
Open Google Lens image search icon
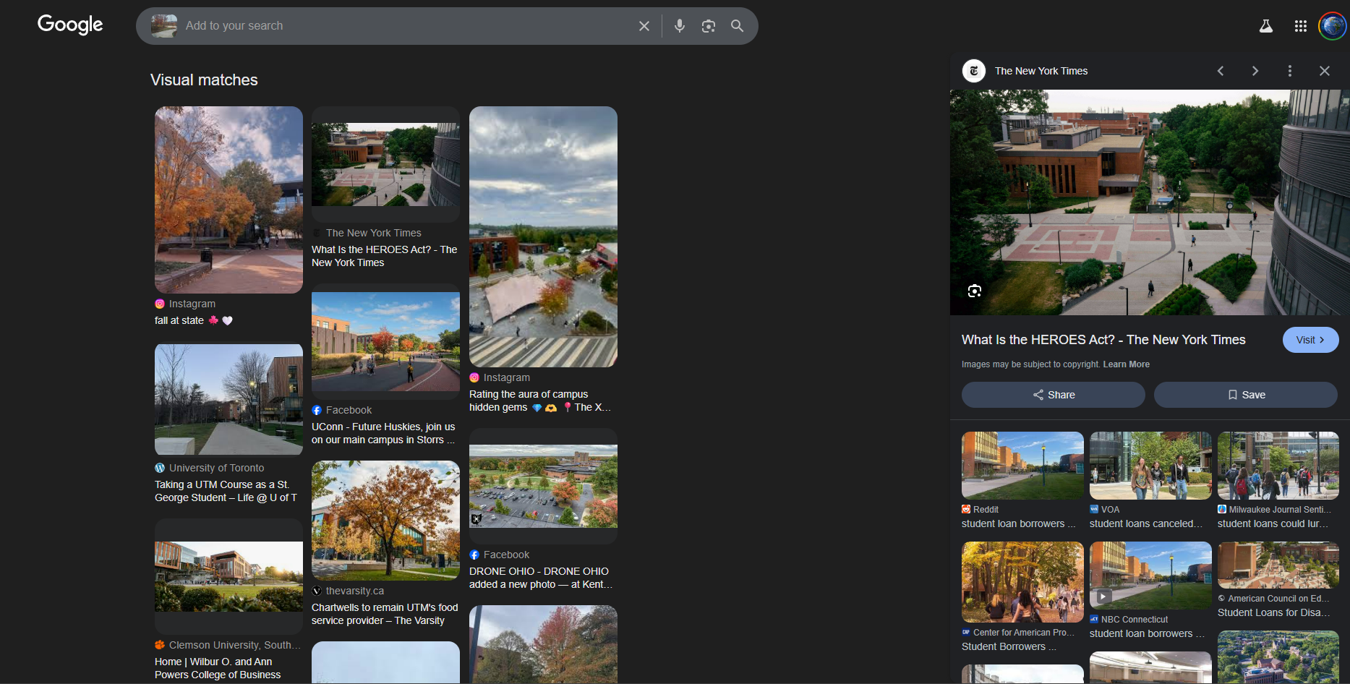click(x=708, y=26)
